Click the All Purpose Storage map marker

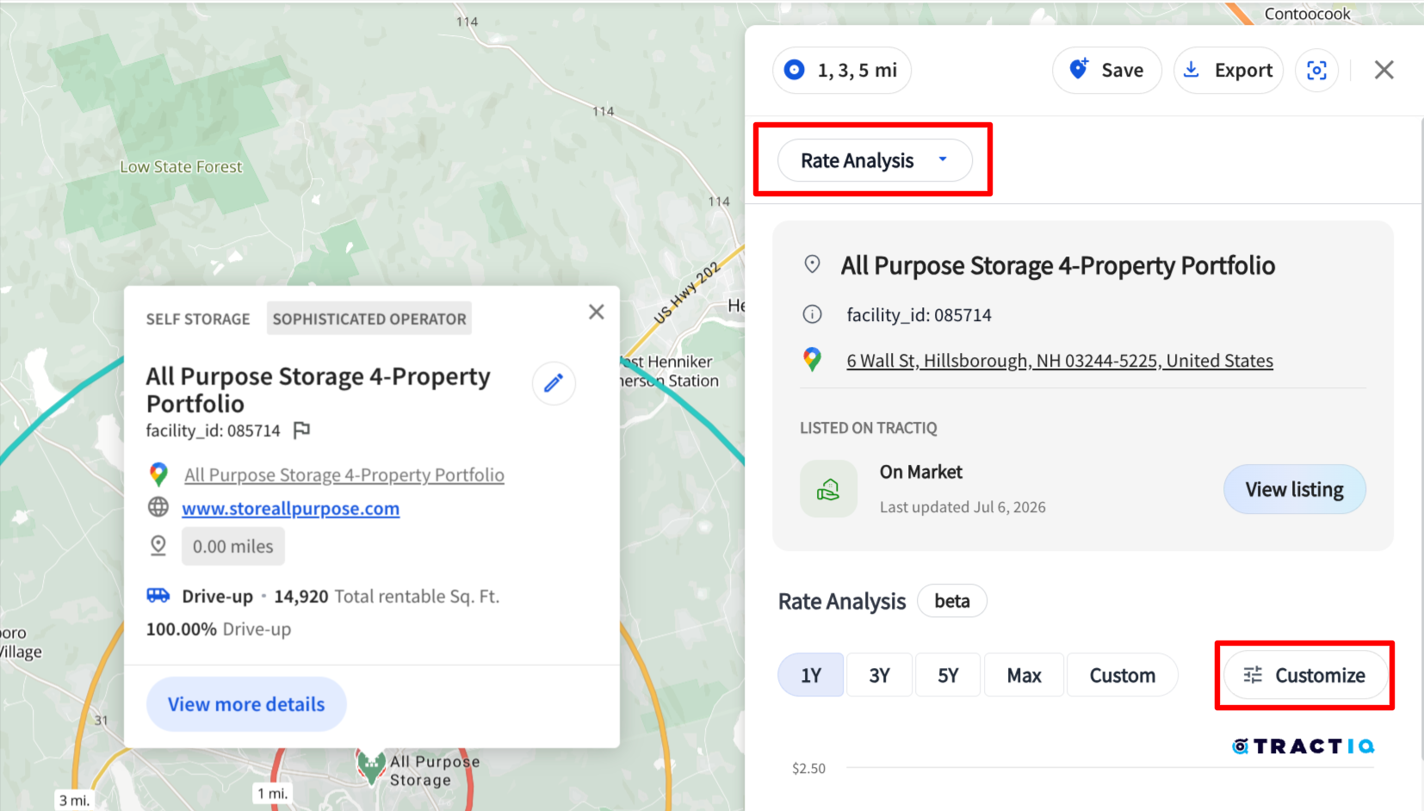(371, 767)
